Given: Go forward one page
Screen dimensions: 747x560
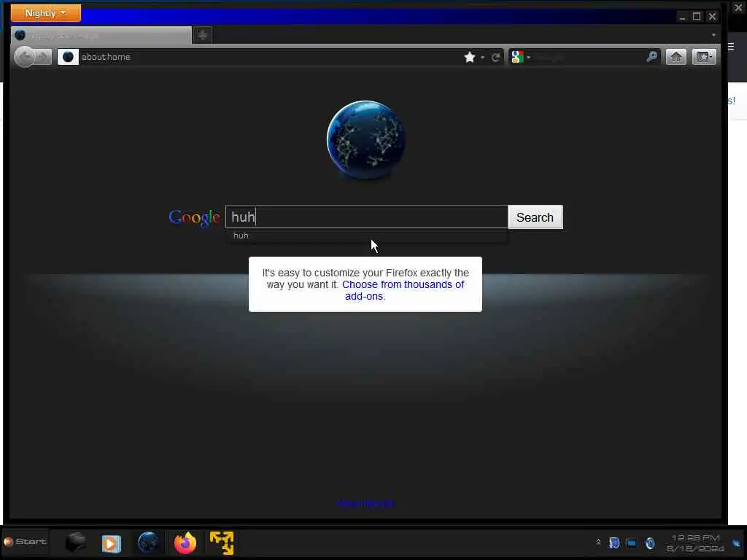Looking at the screenshot, I should point(43,57).
